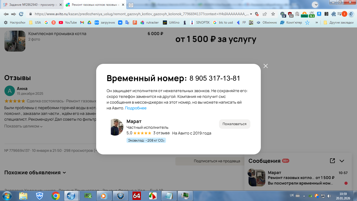Click the avito.ru address bar URL
The width and height of the screenshot is (357, 201).
pyautogui.click(x=141, y=14)
